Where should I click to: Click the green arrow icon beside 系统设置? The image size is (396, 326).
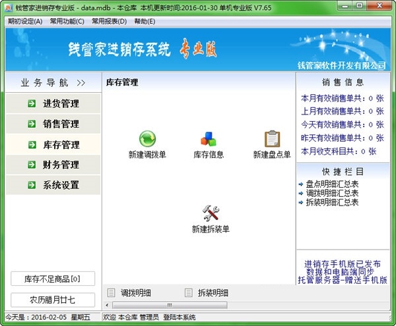click(x=32, y=185)
